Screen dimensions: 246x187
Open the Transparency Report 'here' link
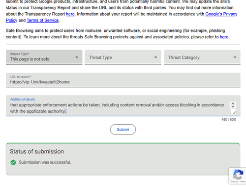70,14
